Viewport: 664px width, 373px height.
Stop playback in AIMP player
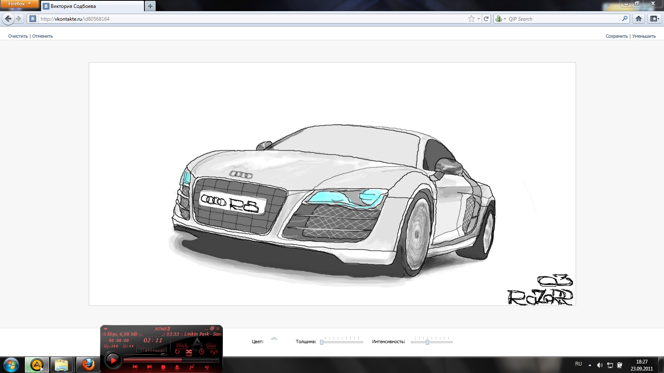coord(163,367)
